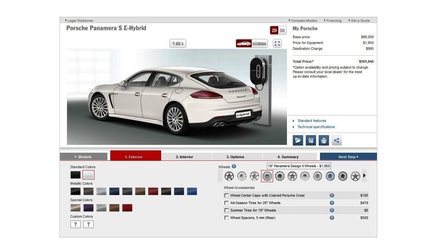This screenshot has width=429, height=240.
Task: Select the purple special color swatch
Action: point(88,208)
